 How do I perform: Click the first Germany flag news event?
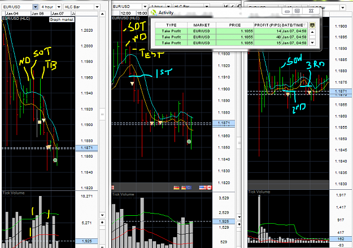(x=176, y=188)
